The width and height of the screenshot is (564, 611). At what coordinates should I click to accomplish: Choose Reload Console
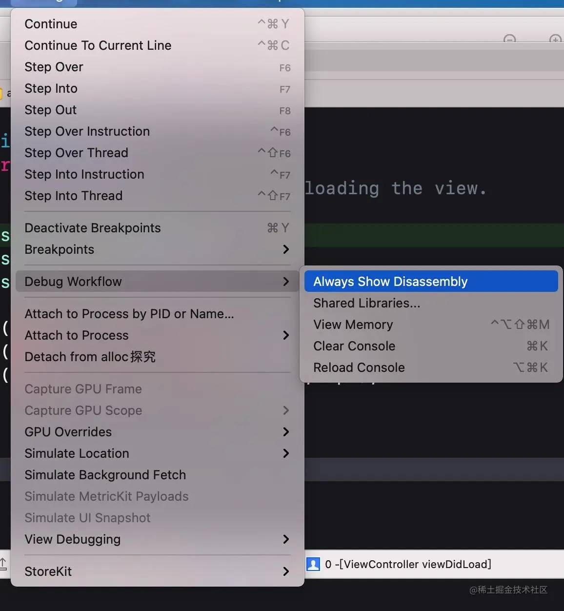pos(431,367)
